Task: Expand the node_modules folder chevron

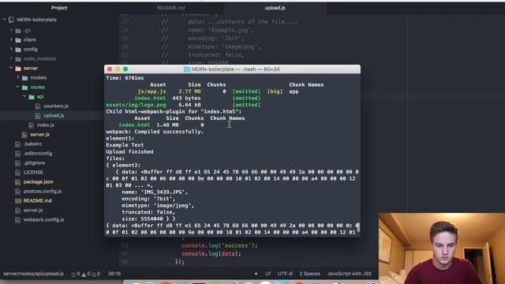Action: click(11, 58)
